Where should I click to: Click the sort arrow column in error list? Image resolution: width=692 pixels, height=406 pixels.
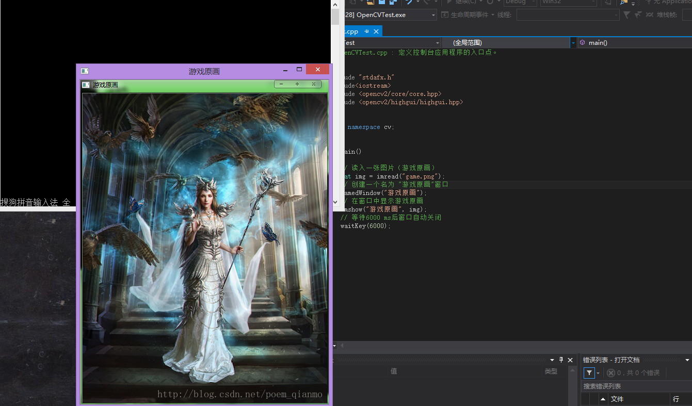(603, 399)
